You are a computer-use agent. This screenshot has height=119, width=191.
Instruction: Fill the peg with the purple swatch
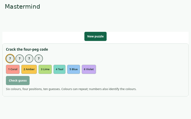(89, 69)
